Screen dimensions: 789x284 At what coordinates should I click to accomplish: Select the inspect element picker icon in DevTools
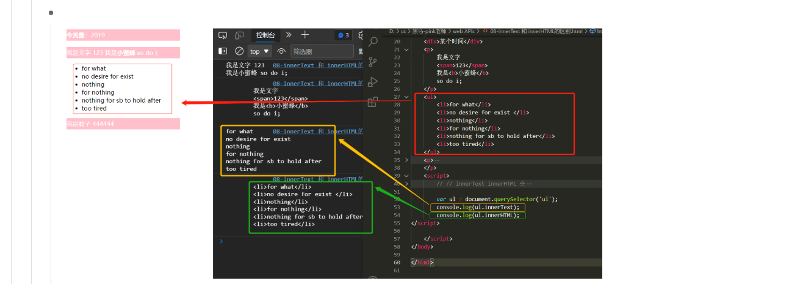223,35
